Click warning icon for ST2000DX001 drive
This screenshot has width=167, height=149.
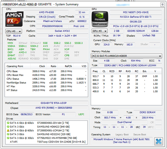point(8,130)
